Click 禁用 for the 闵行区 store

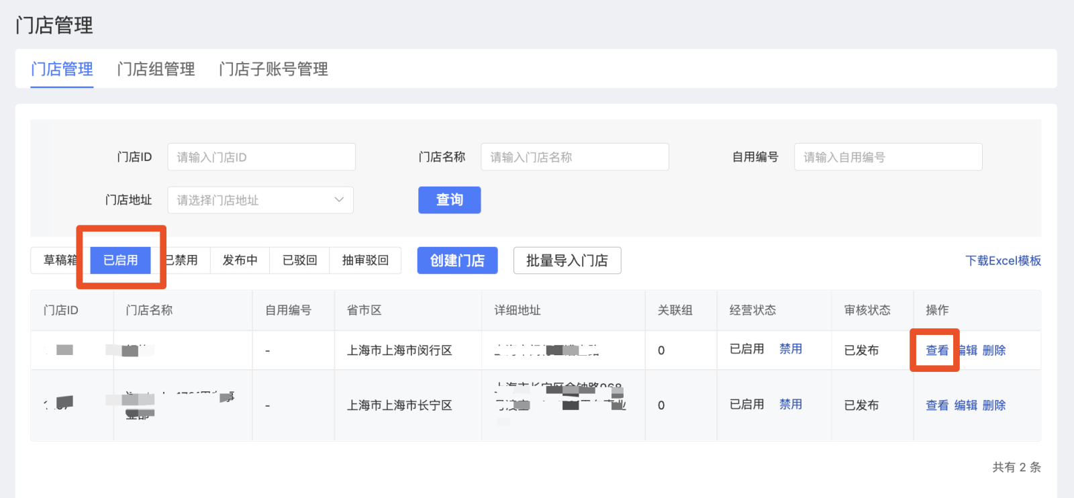pyautogui.click(x=790, y=349)
